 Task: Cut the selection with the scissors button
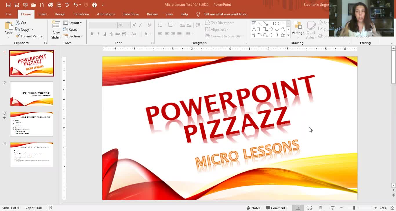pyautogui.click(x=21, y=23)
